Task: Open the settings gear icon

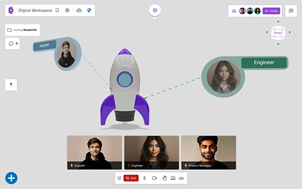Action: (67, 10)
